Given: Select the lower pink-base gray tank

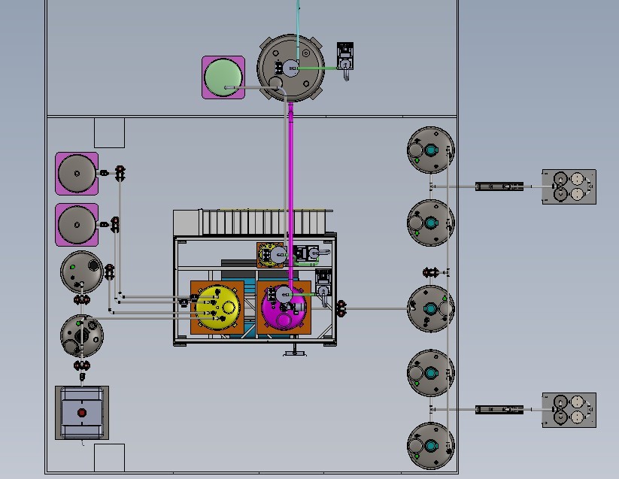Looking at the screenshot, I should pos(77,225).
